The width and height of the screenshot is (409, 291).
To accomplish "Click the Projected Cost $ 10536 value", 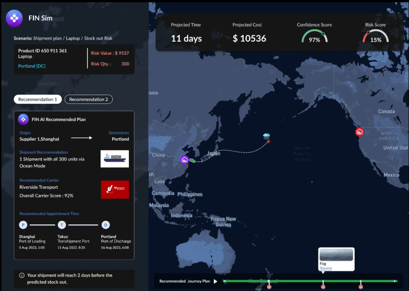I will tap(249, 38).
